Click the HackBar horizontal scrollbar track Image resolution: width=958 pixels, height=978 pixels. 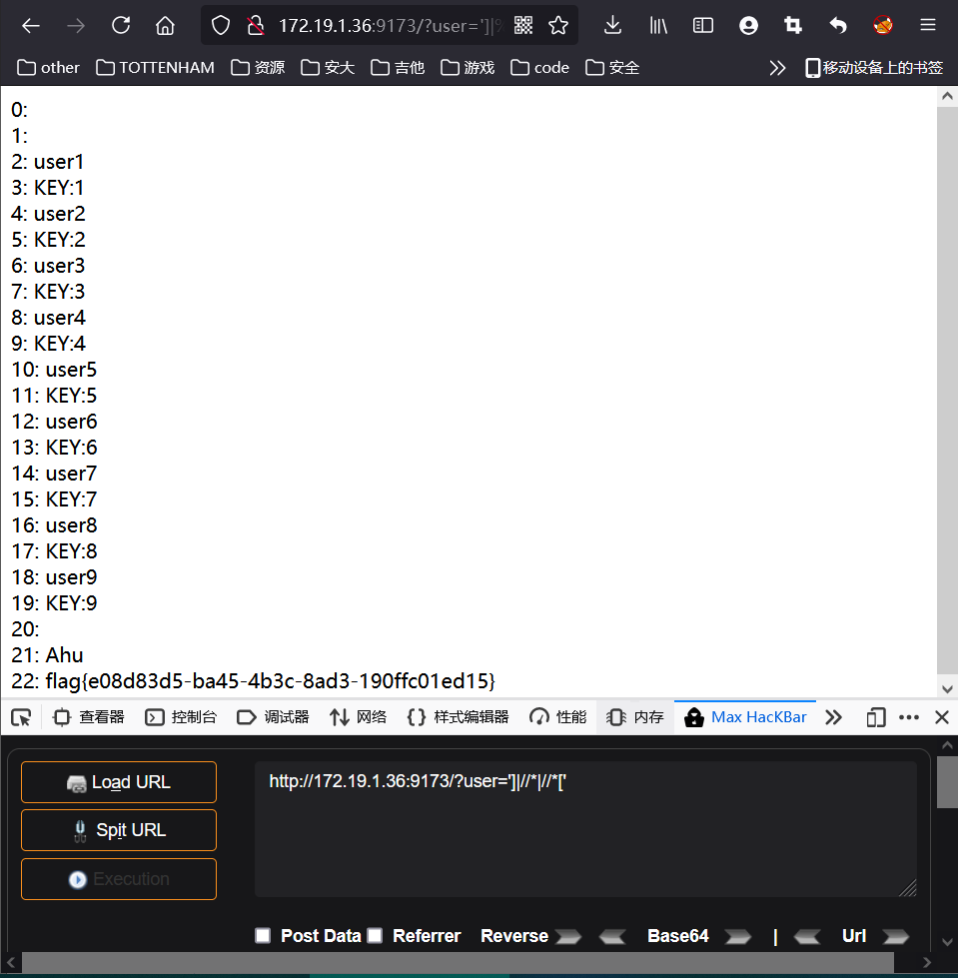pyautogui.click(x=459, y=962)
